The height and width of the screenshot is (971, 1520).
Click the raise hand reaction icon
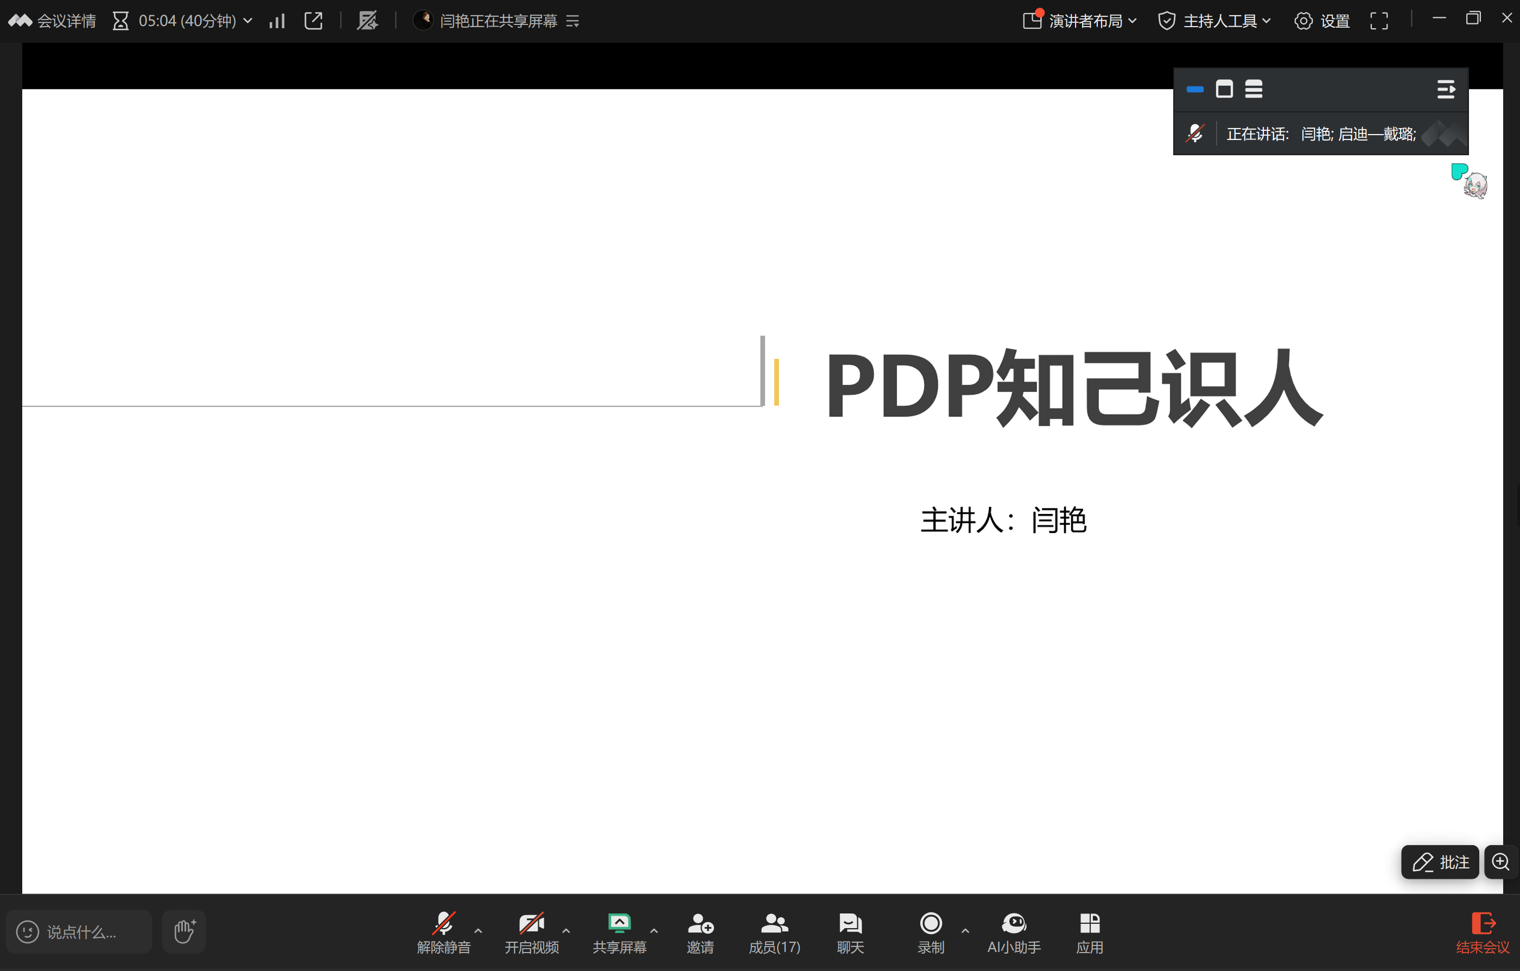click(x=183, y=931)
